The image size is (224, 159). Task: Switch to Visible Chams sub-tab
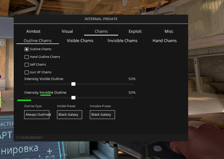coord(80,41)
